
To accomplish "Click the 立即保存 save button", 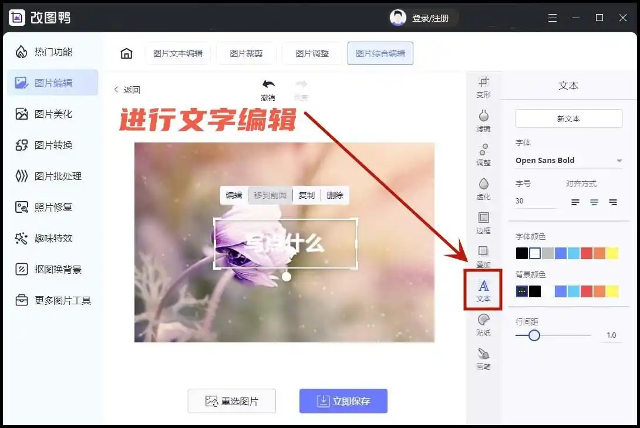I will click(x=343, y=401).
